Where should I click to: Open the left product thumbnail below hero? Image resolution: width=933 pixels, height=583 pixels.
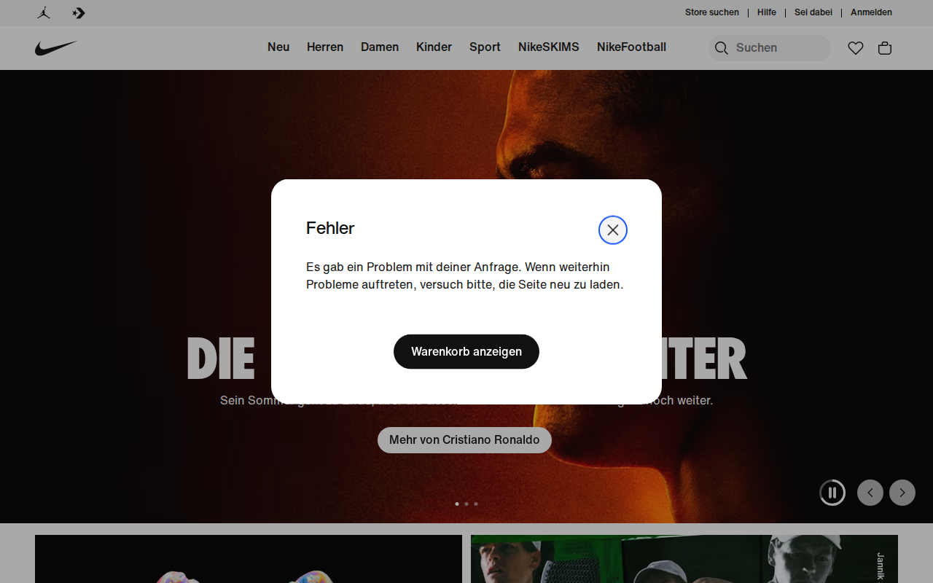[x=249, y=559]
